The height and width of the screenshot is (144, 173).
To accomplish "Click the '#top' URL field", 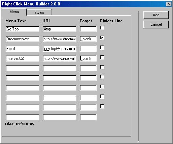I will [60, 29].
